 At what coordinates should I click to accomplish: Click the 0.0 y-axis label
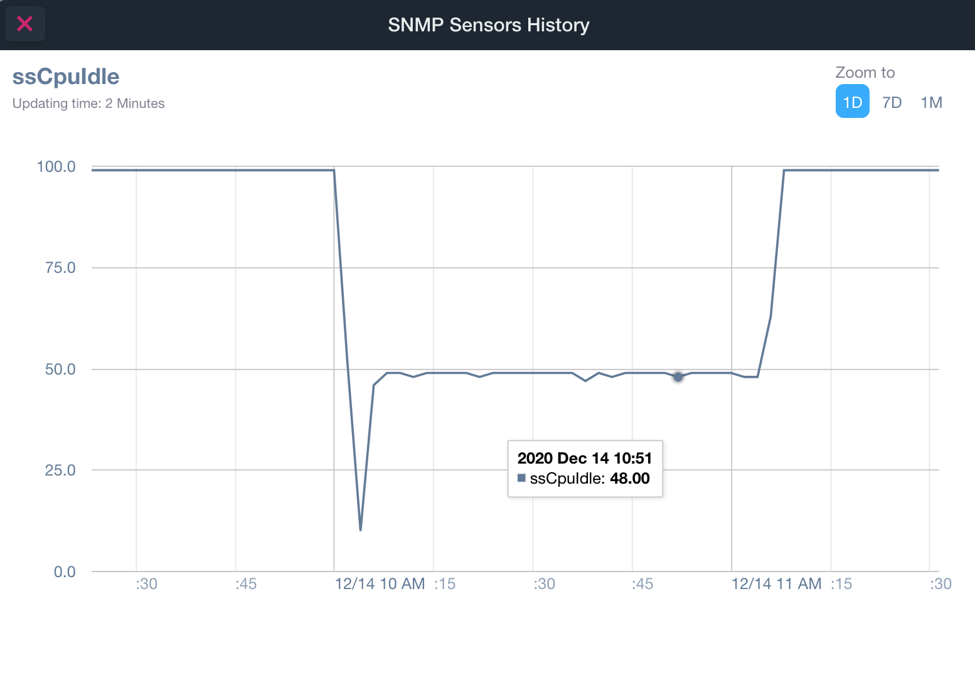point(65,571)
